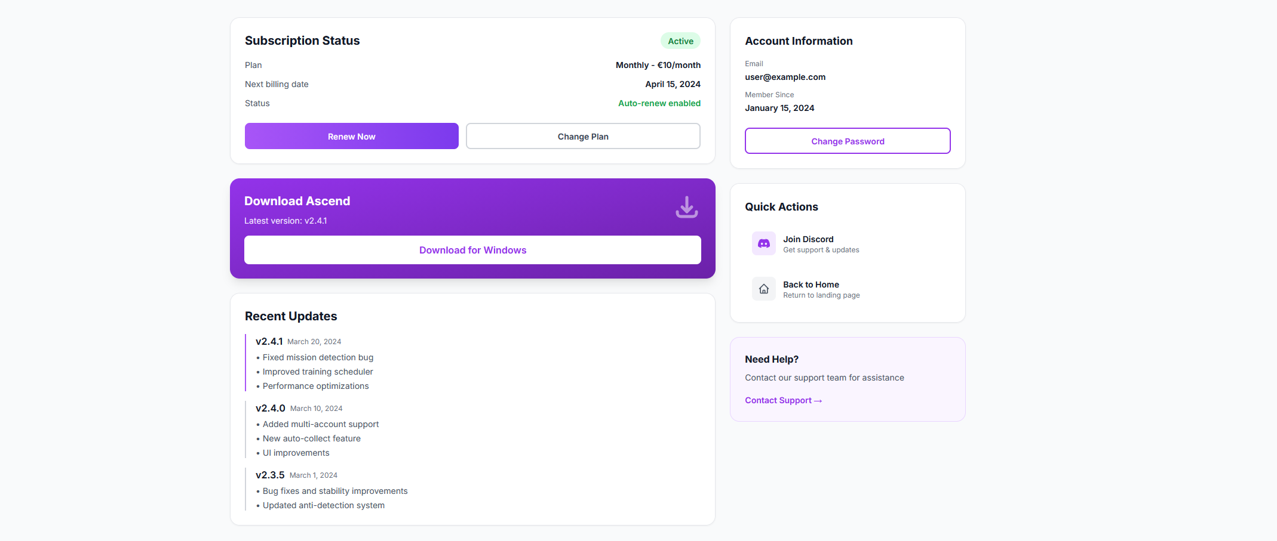Screen dimensions: 1277x541
Task: Click the Renew Now button
Action: click(352, 136)
